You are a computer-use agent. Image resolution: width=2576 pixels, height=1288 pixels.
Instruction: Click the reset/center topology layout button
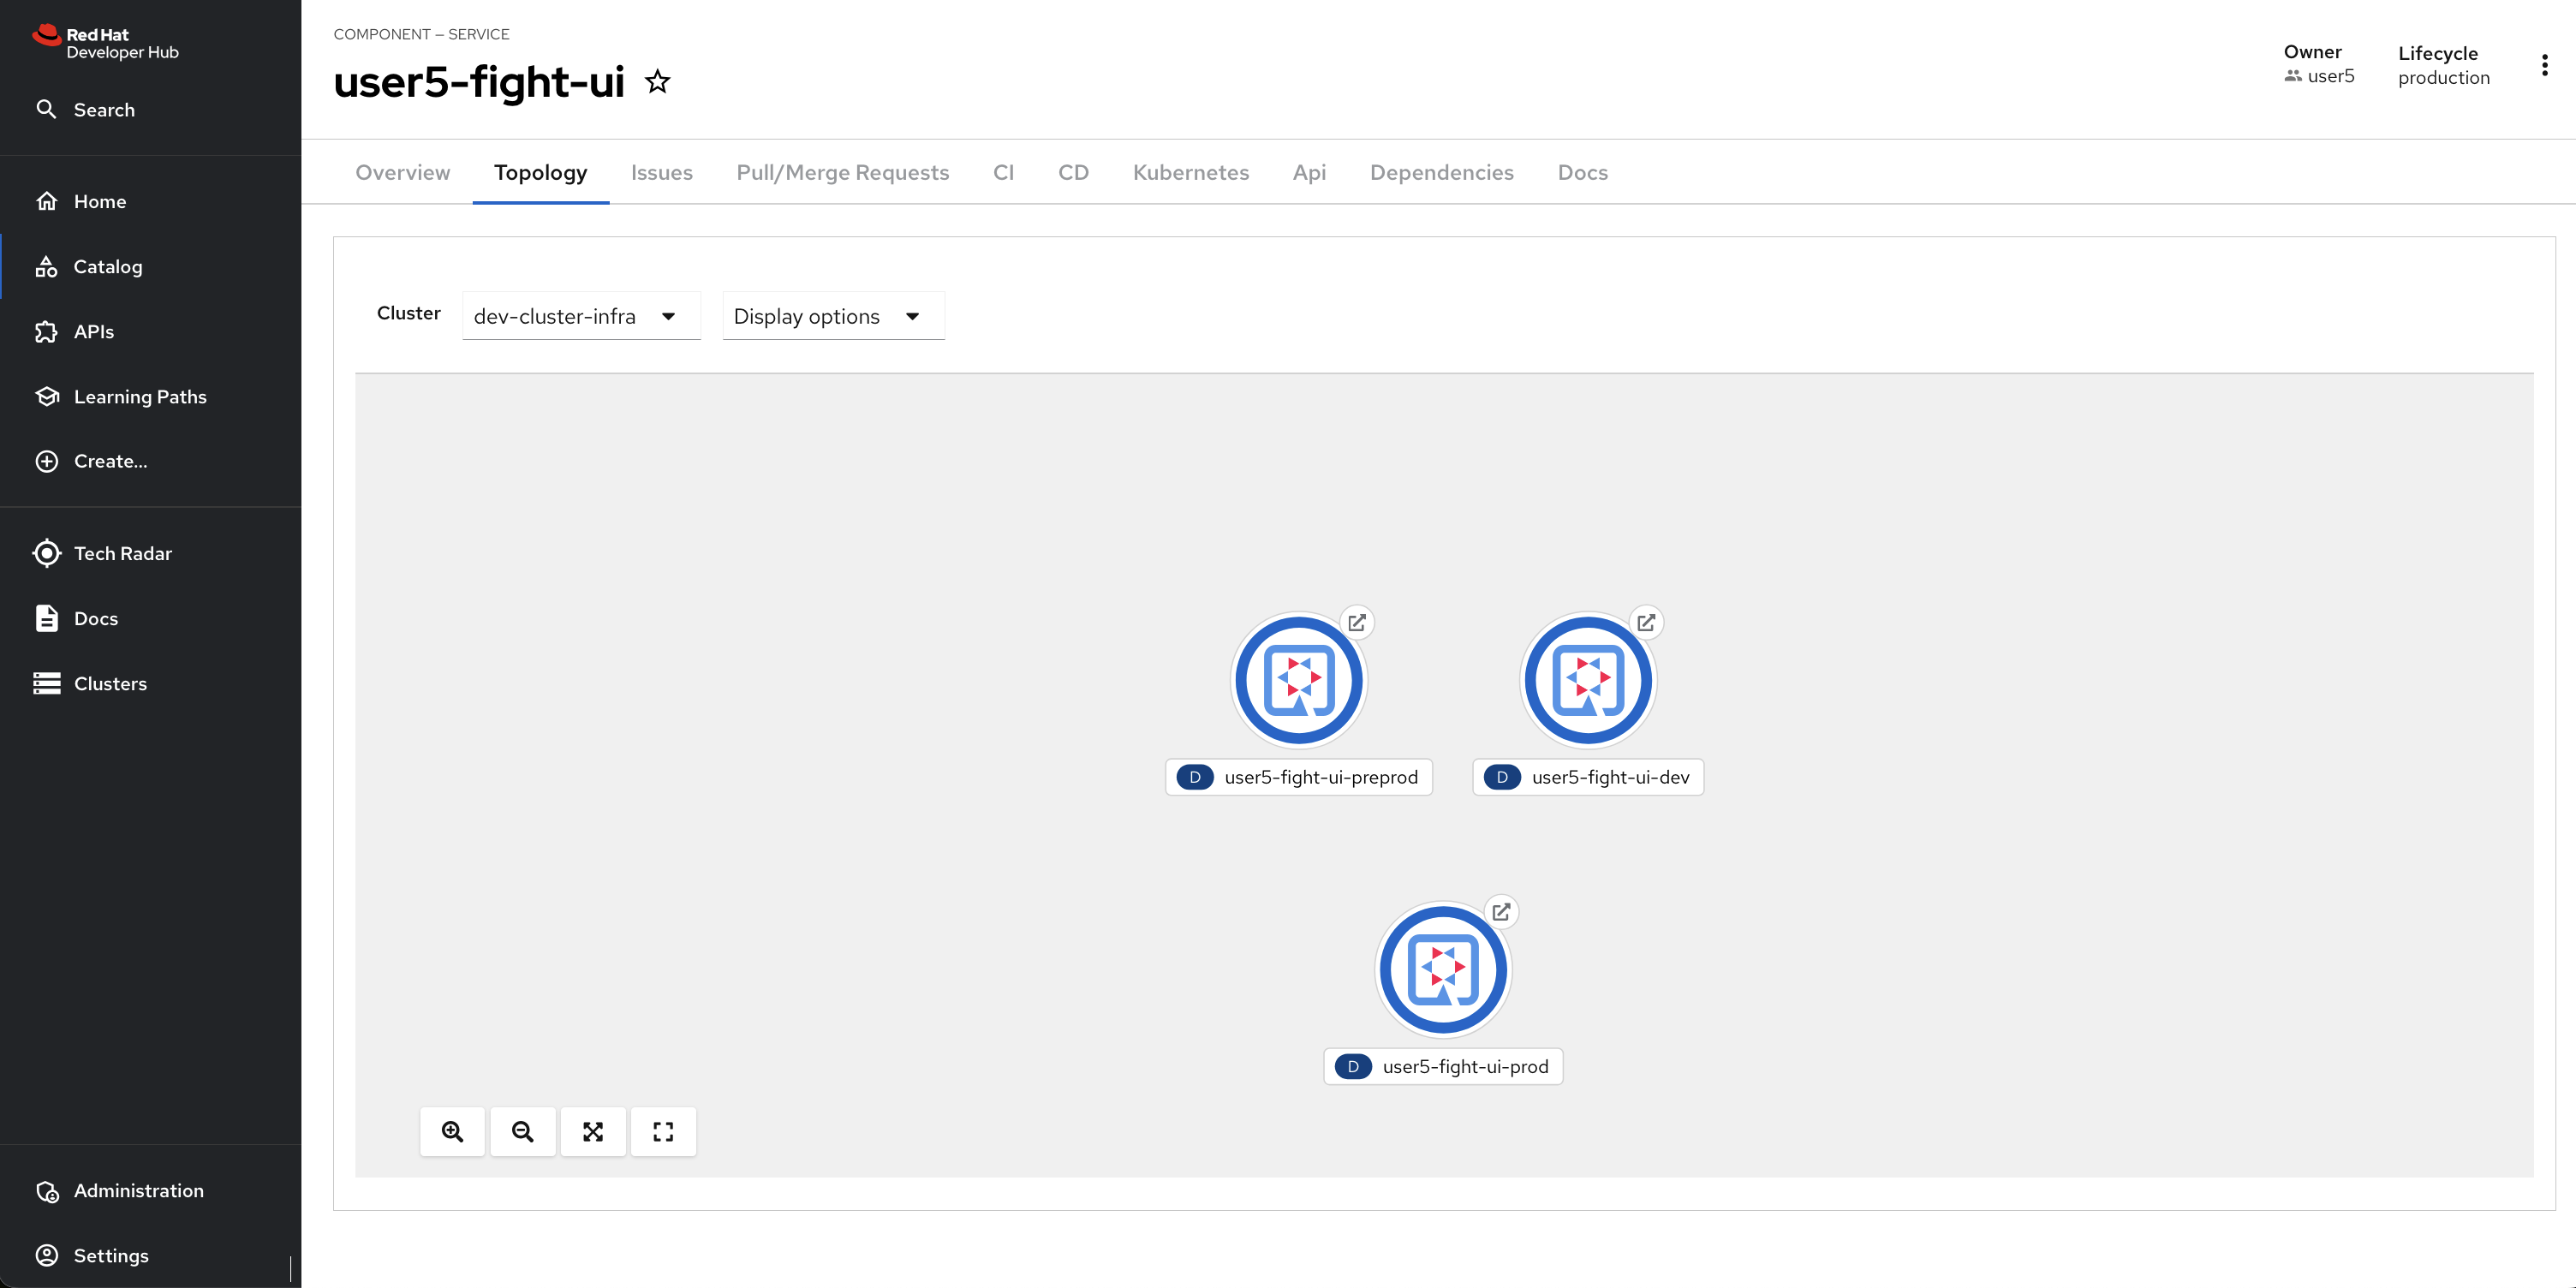[592, 1130]
